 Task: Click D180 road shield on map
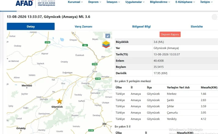[x=98, y=79]
